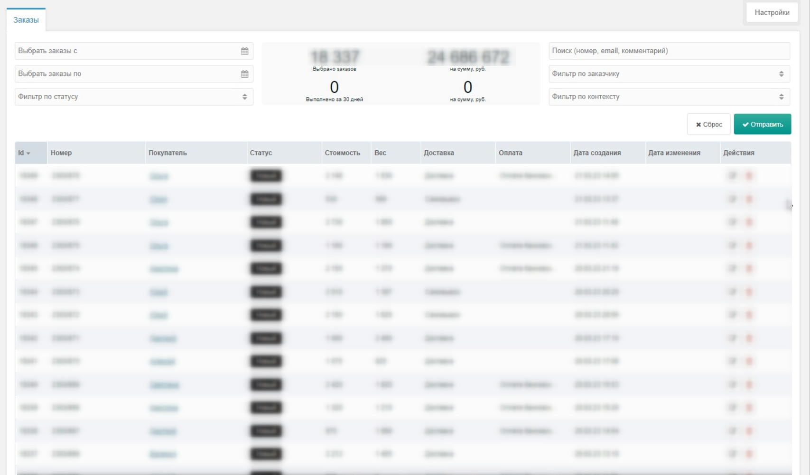
Task: Open 'Настройки' settings button
Action: [772, 13]
